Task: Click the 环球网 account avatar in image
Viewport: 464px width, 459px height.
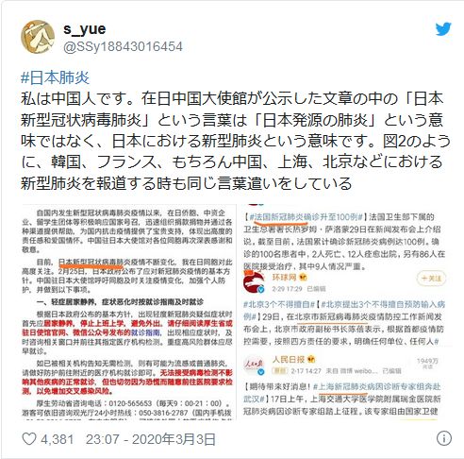Action: click(254, 281)
